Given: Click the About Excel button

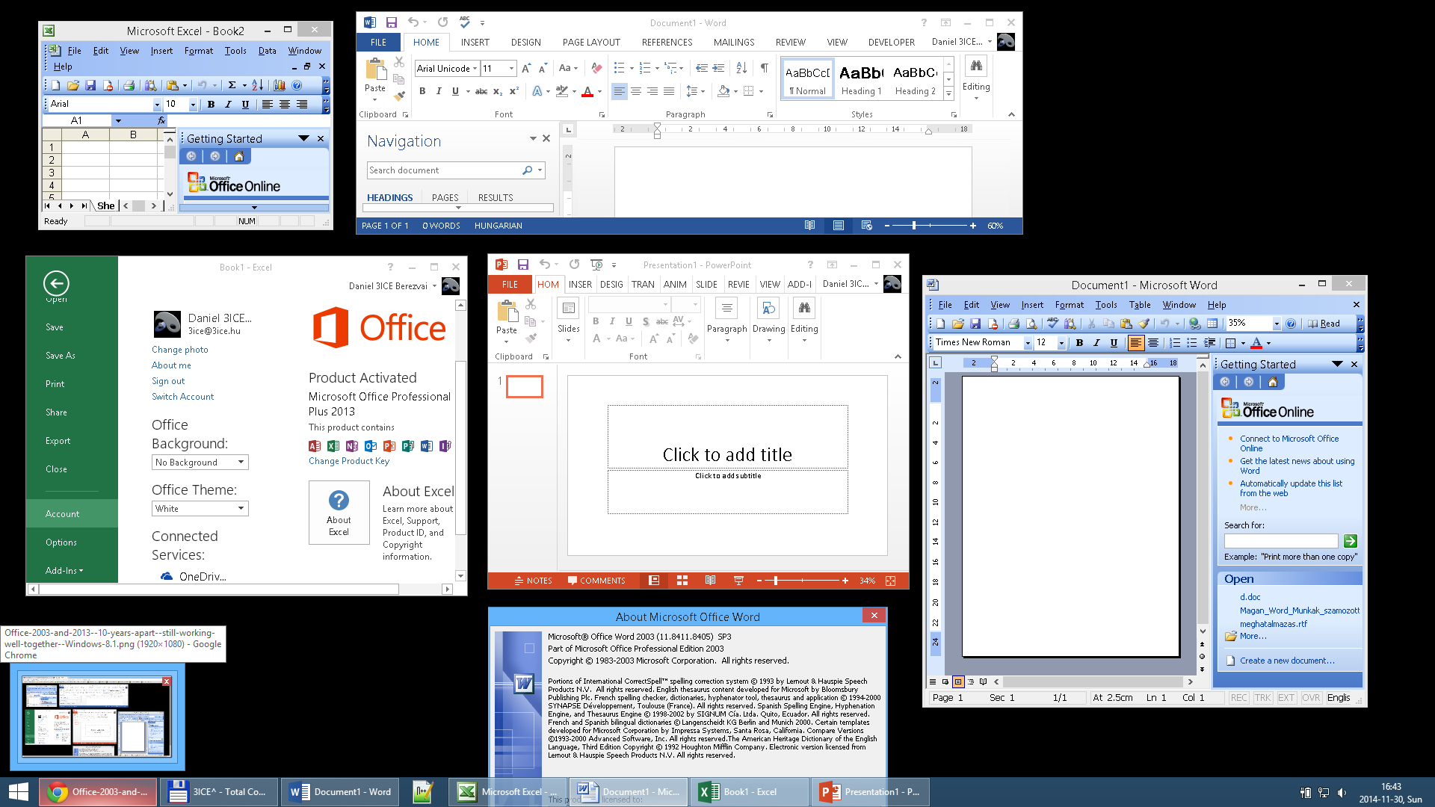Looking at the screenshot, I should [339, 512].
